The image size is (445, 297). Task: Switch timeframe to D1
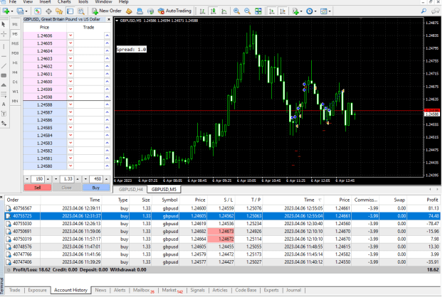15,82
